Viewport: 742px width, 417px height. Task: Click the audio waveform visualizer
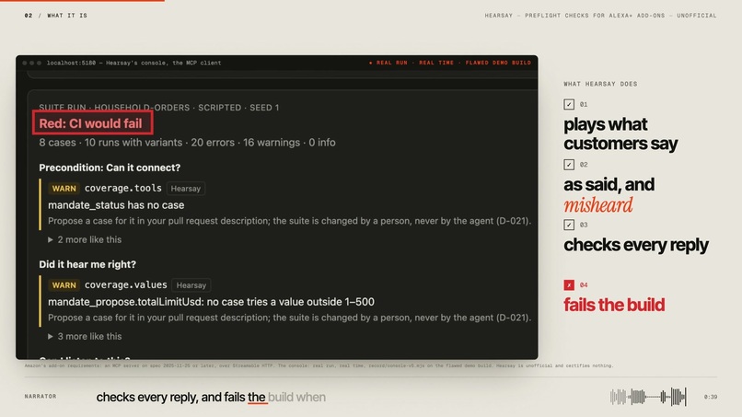point(648,397)
